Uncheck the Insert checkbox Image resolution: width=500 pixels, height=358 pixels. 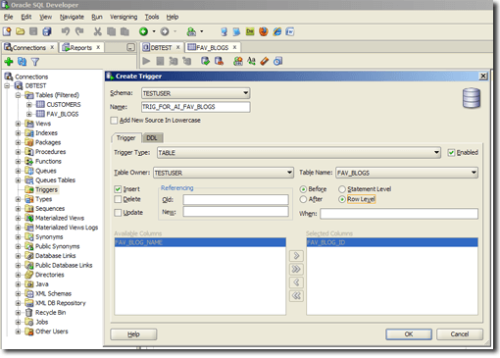[x=118, y=189]
